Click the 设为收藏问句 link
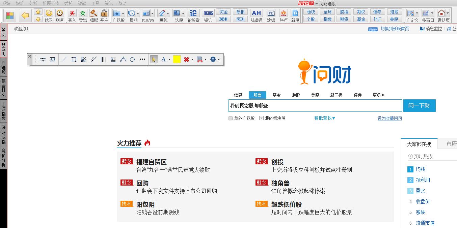The width and height of the screenshot is (457, 228). pos(389,118)
